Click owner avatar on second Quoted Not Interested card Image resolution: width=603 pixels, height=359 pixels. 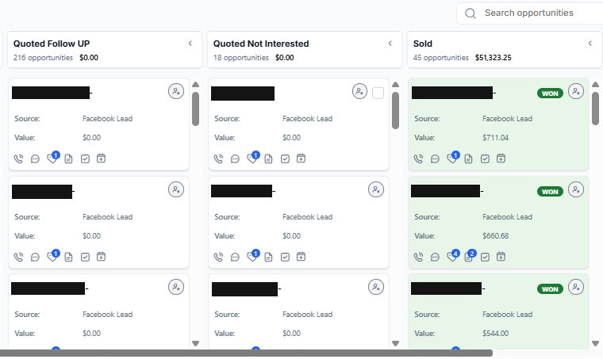[376, 189]
